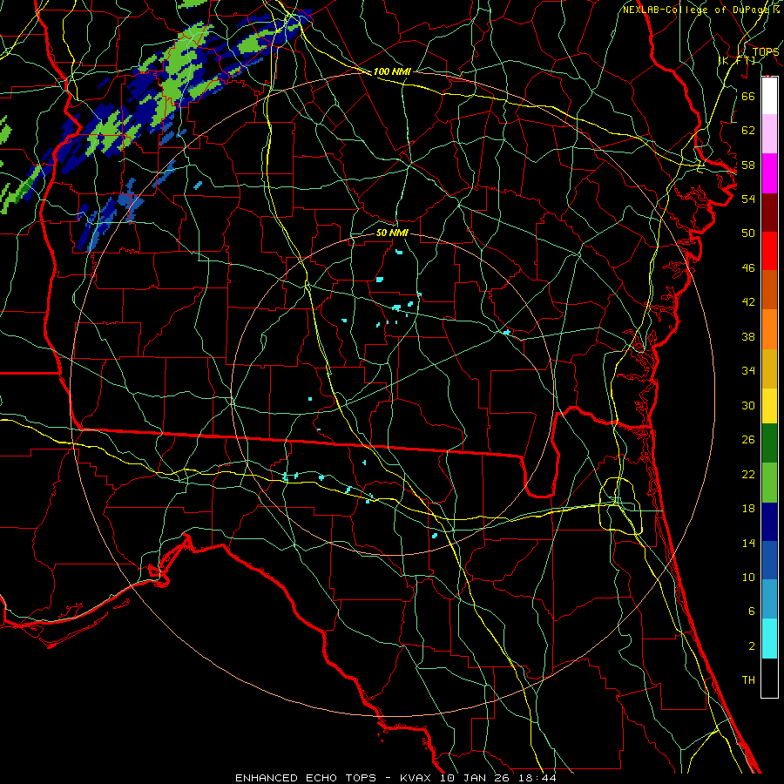Click the 30 legend value
This screenshot has height=784, width=784.
tap(748, 405)
